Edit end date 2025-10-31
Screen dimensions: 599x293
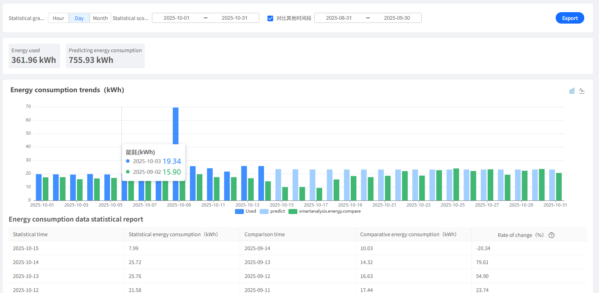(234, 18)
